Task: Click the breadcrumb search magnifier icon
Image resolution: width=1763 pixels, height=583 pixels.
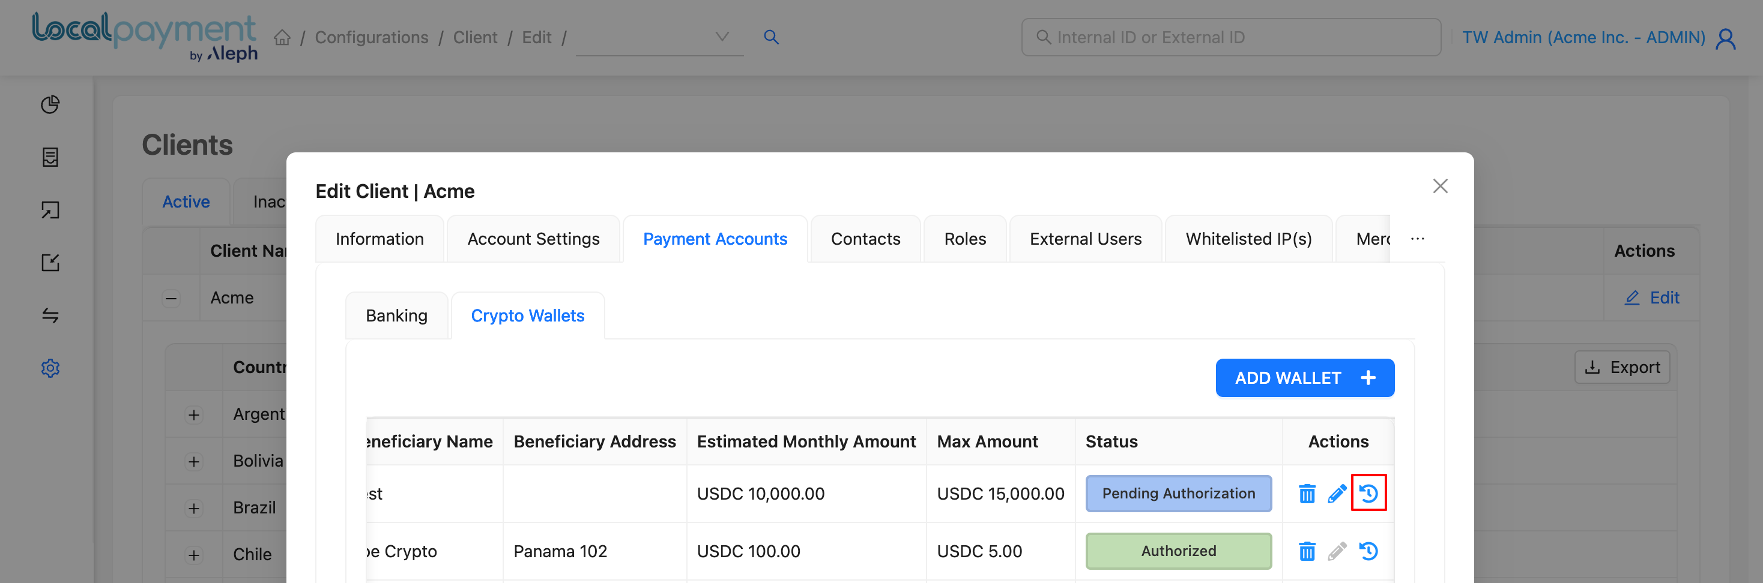Action: tap(770, 38)
